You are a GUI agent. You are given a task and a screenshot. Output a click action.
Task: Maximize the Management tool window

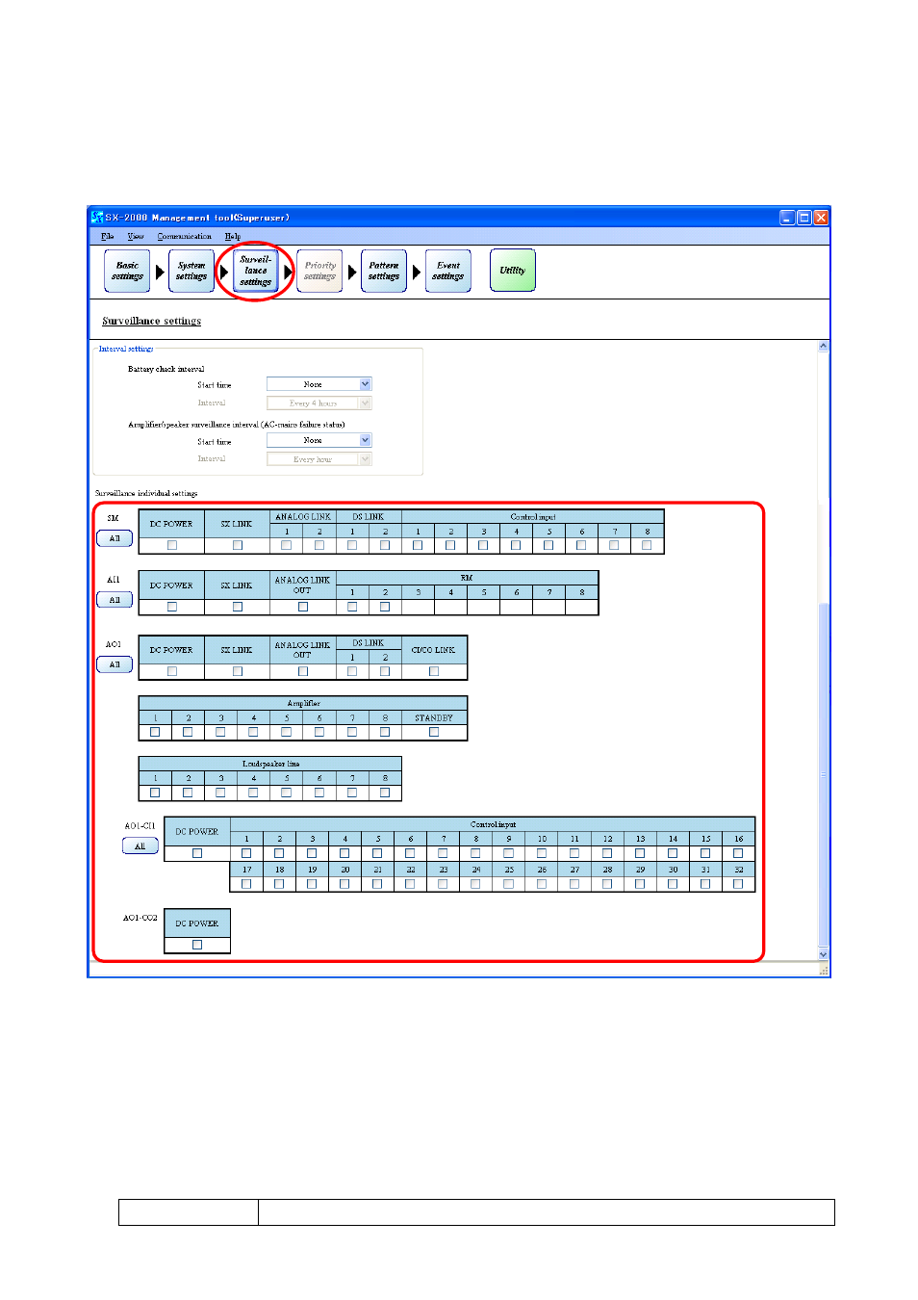tap(804, 218)
